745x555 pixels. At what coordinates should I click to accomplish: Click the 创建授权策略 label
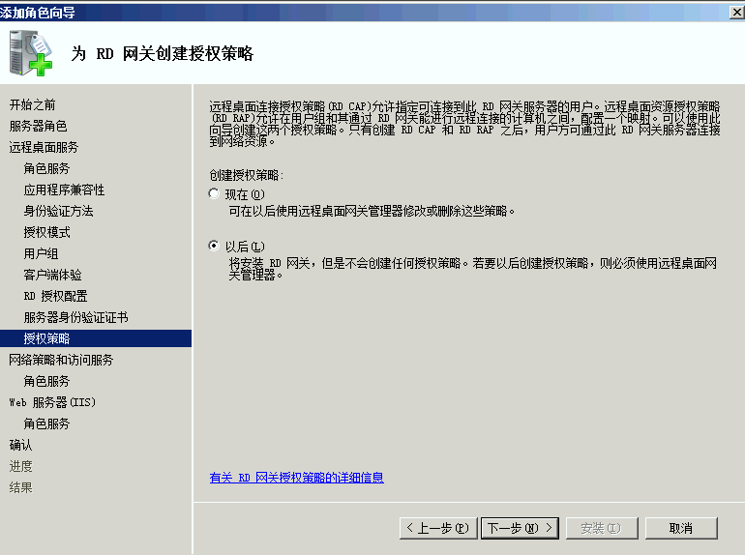pyautogui.click(x=246, y=175)
